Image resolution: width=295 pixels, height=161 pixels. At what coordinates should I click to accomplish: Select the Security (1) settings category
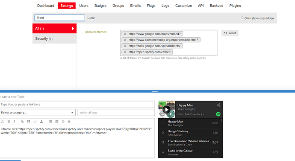tap(55, 39)
